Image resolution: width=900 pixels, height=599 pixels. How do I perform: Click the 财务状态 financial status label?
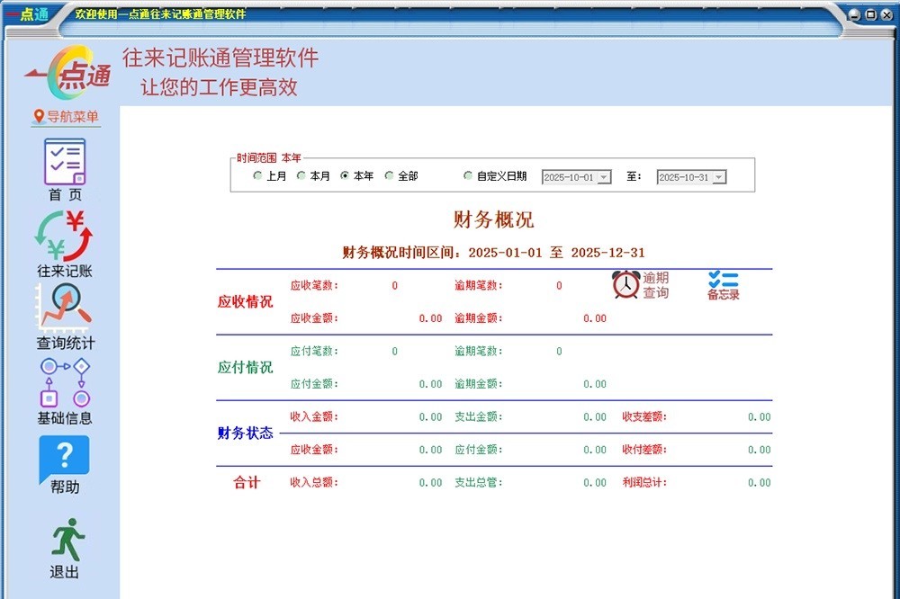[x=245, y=433]
